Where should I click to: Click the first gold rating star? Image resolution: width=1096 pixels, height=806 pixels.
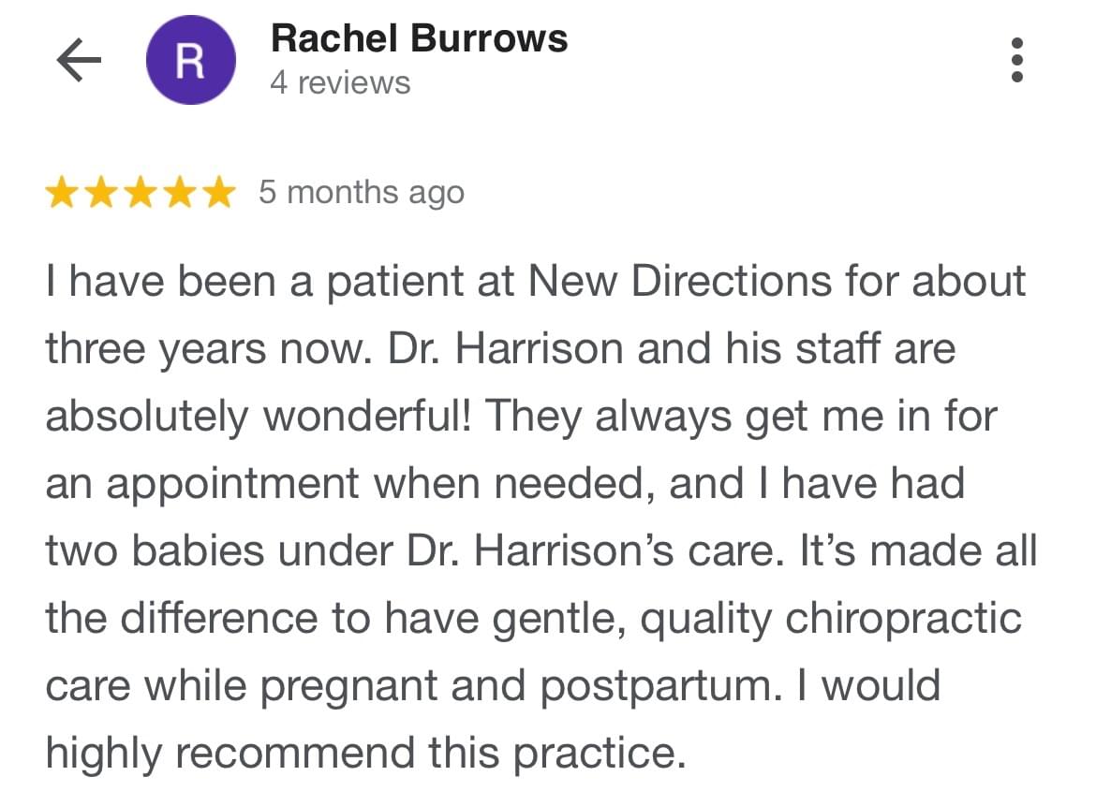point(63,193)
